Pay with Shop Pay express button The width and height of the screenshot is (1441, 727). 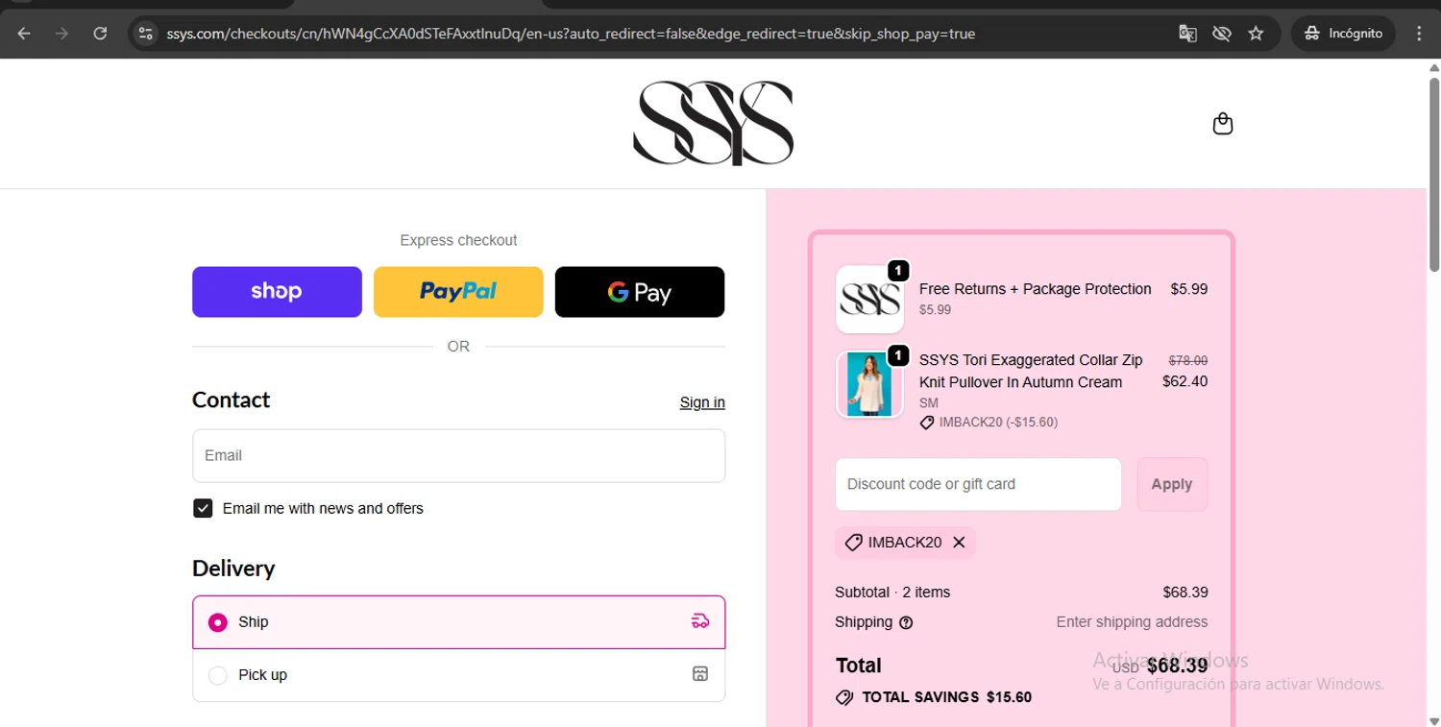point(277,292)
